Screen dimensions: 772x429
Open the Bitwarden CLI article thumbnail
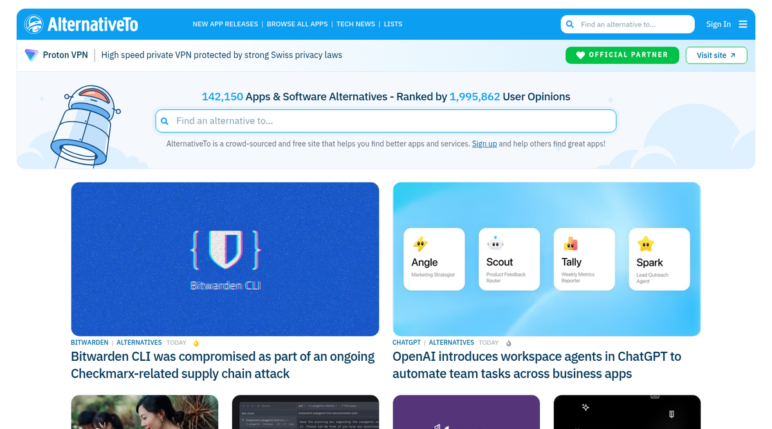pyautogui.click(x=225, y=259)
